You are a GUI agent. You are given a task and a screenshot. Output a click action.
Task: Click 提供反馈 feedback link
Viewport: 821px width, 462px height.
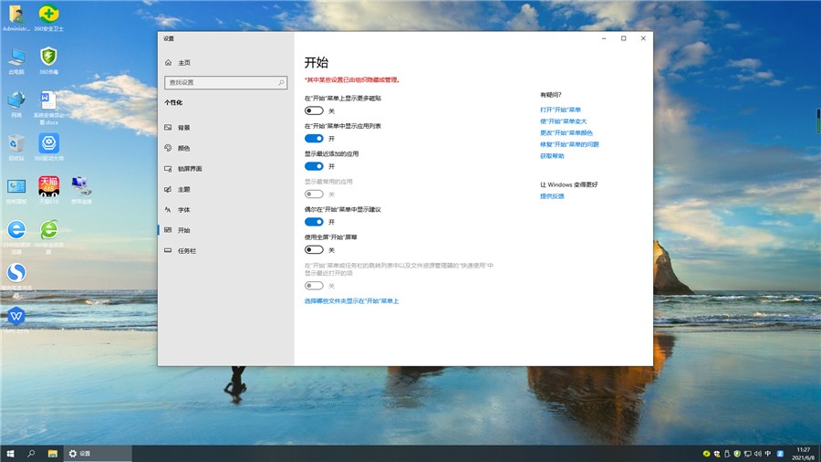coord(552,196)
